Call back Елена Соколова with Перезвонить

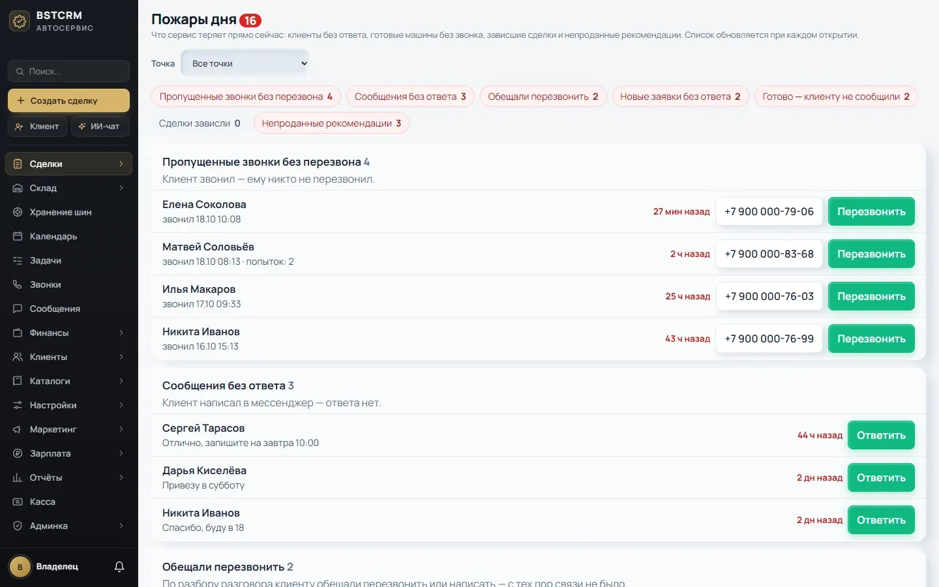[x=871, y=211]
